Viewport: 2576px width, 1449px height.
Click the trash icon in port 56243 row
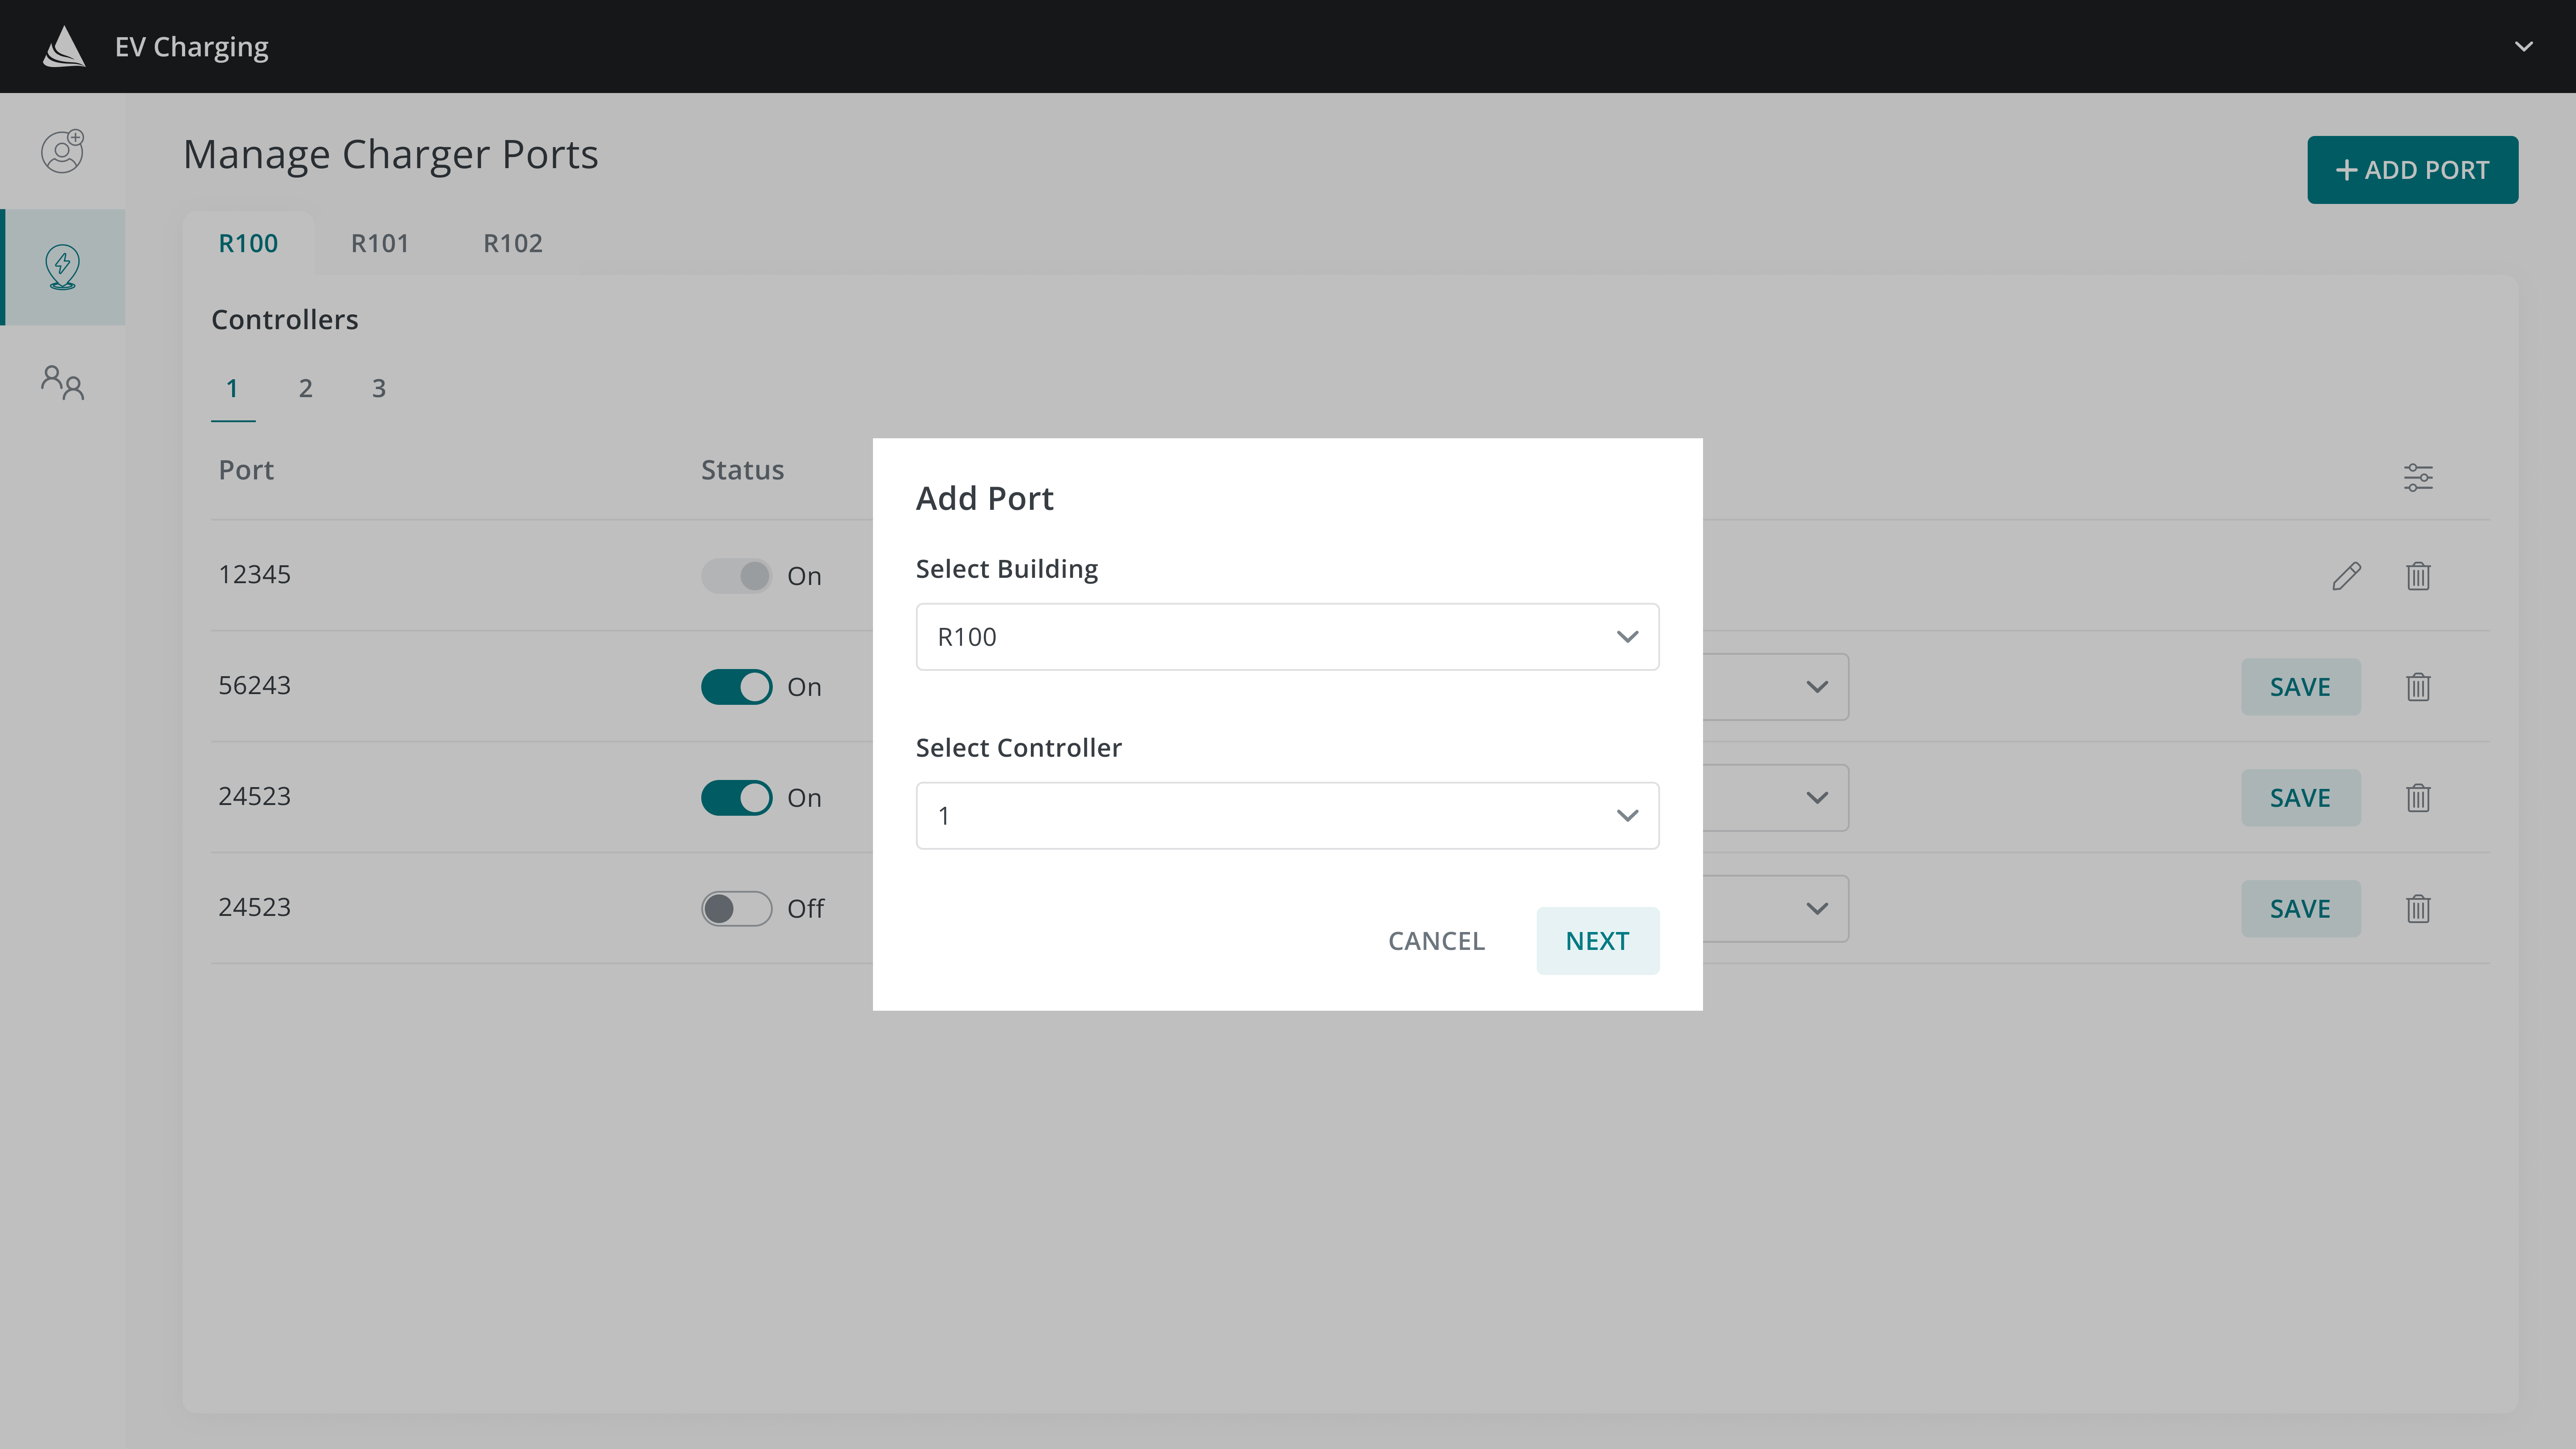coord(2418,687)
